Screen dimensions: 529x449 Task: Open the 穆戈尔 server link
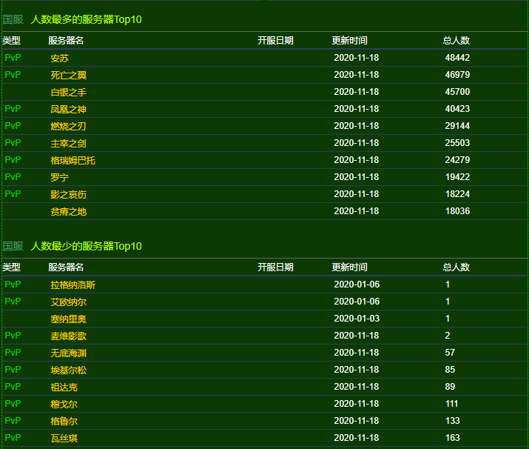click(64, 404)
